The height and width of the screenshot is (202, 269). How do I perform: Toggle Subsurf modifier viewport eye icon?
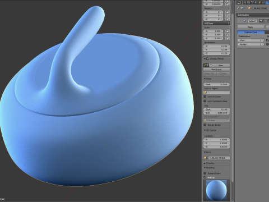266,21
